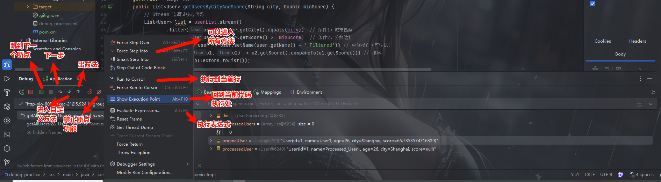Click the Debug panel title tab
Screen dimensions: 661x182
26,79
